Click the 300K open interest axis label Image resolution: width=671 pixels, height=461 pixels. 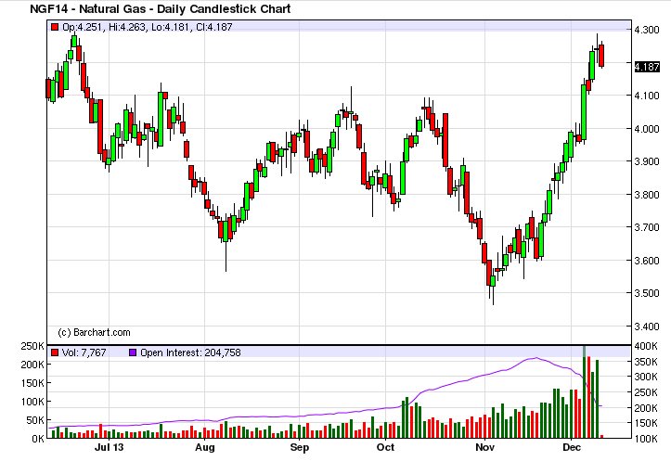[x=646, y=377]
